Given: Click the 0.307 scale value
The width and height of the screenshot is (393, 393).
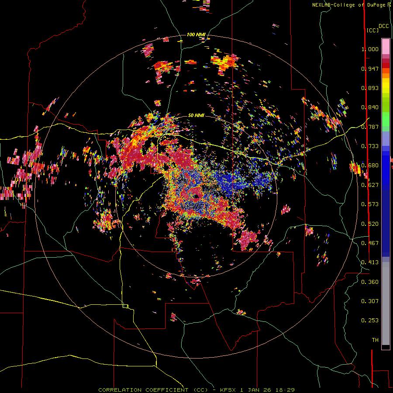Looking at the screenshot, I should tap(370, 301).
